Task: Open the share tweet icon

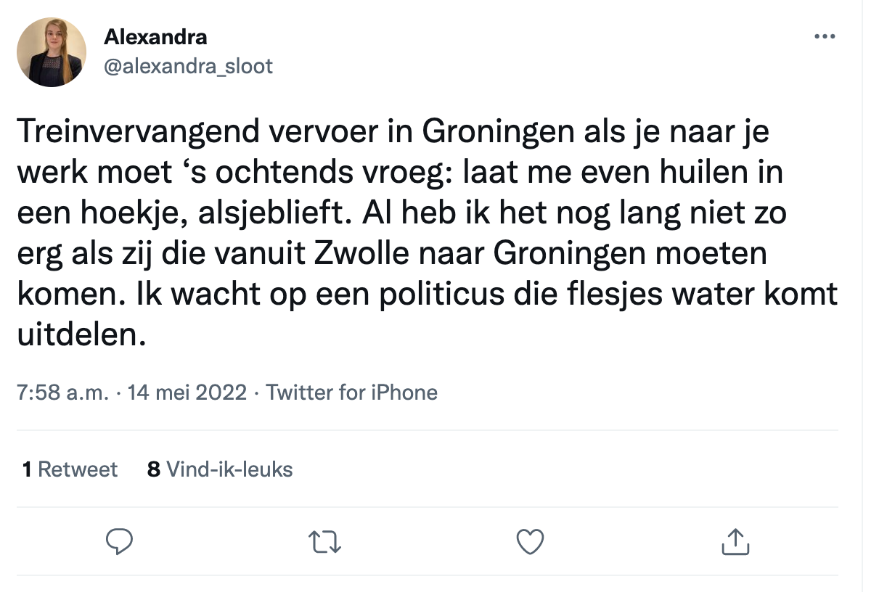Action: (735, 542)
